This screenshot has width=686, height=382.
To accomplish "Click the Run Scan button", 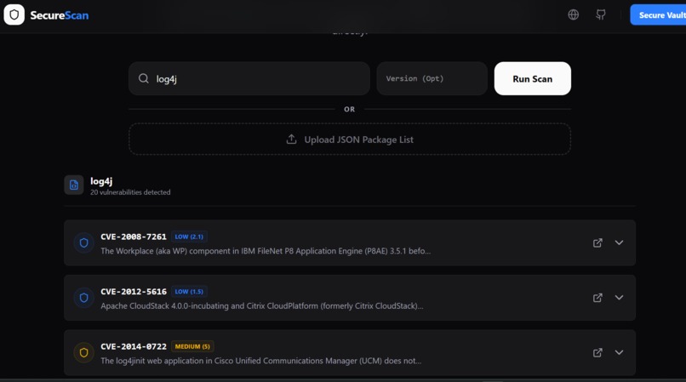I will click(533, 78).
